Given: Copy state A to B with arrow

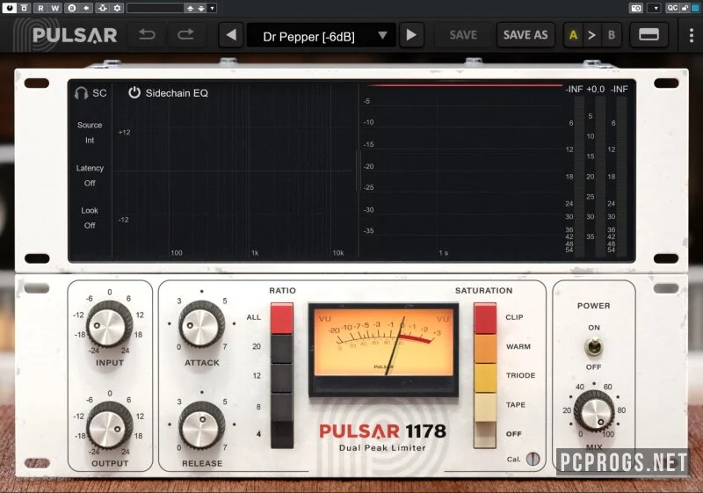Looking at the screenshot, I should 591,35.
